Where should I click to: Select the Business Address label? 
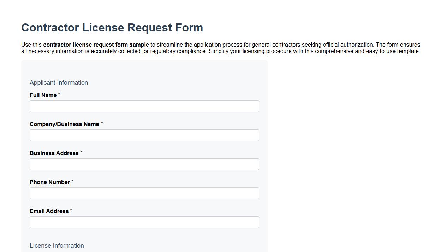pos(54,153)
